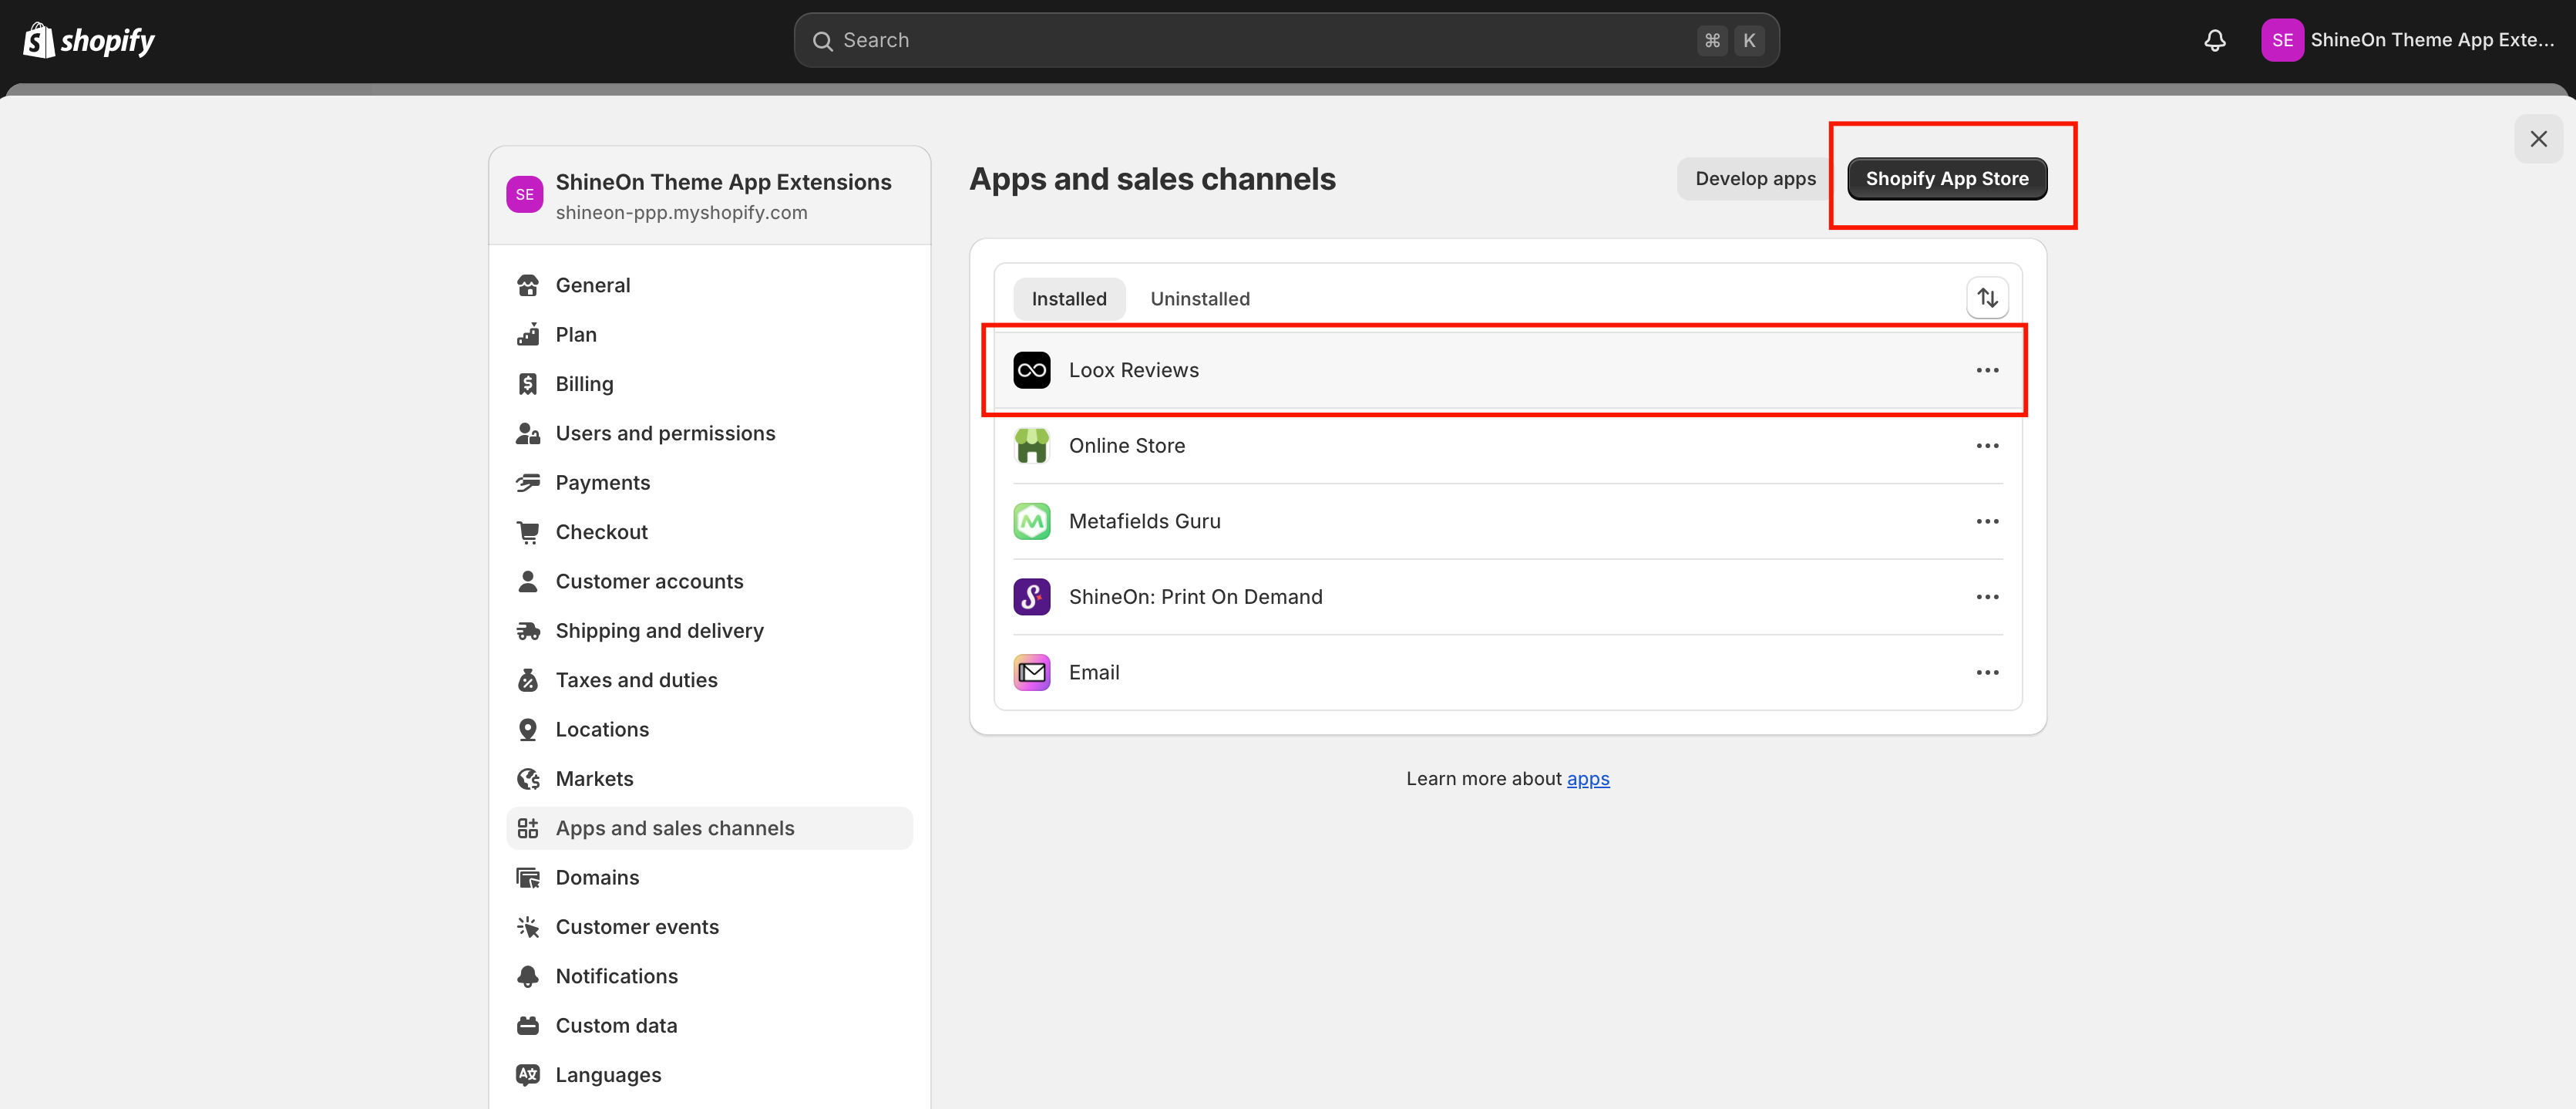
Task: Click the Languages icon in sidebar
Action: click(528, 1075)
